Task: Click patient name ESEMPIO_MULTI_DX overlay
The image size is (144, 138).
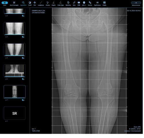Action: coord(38,11)
